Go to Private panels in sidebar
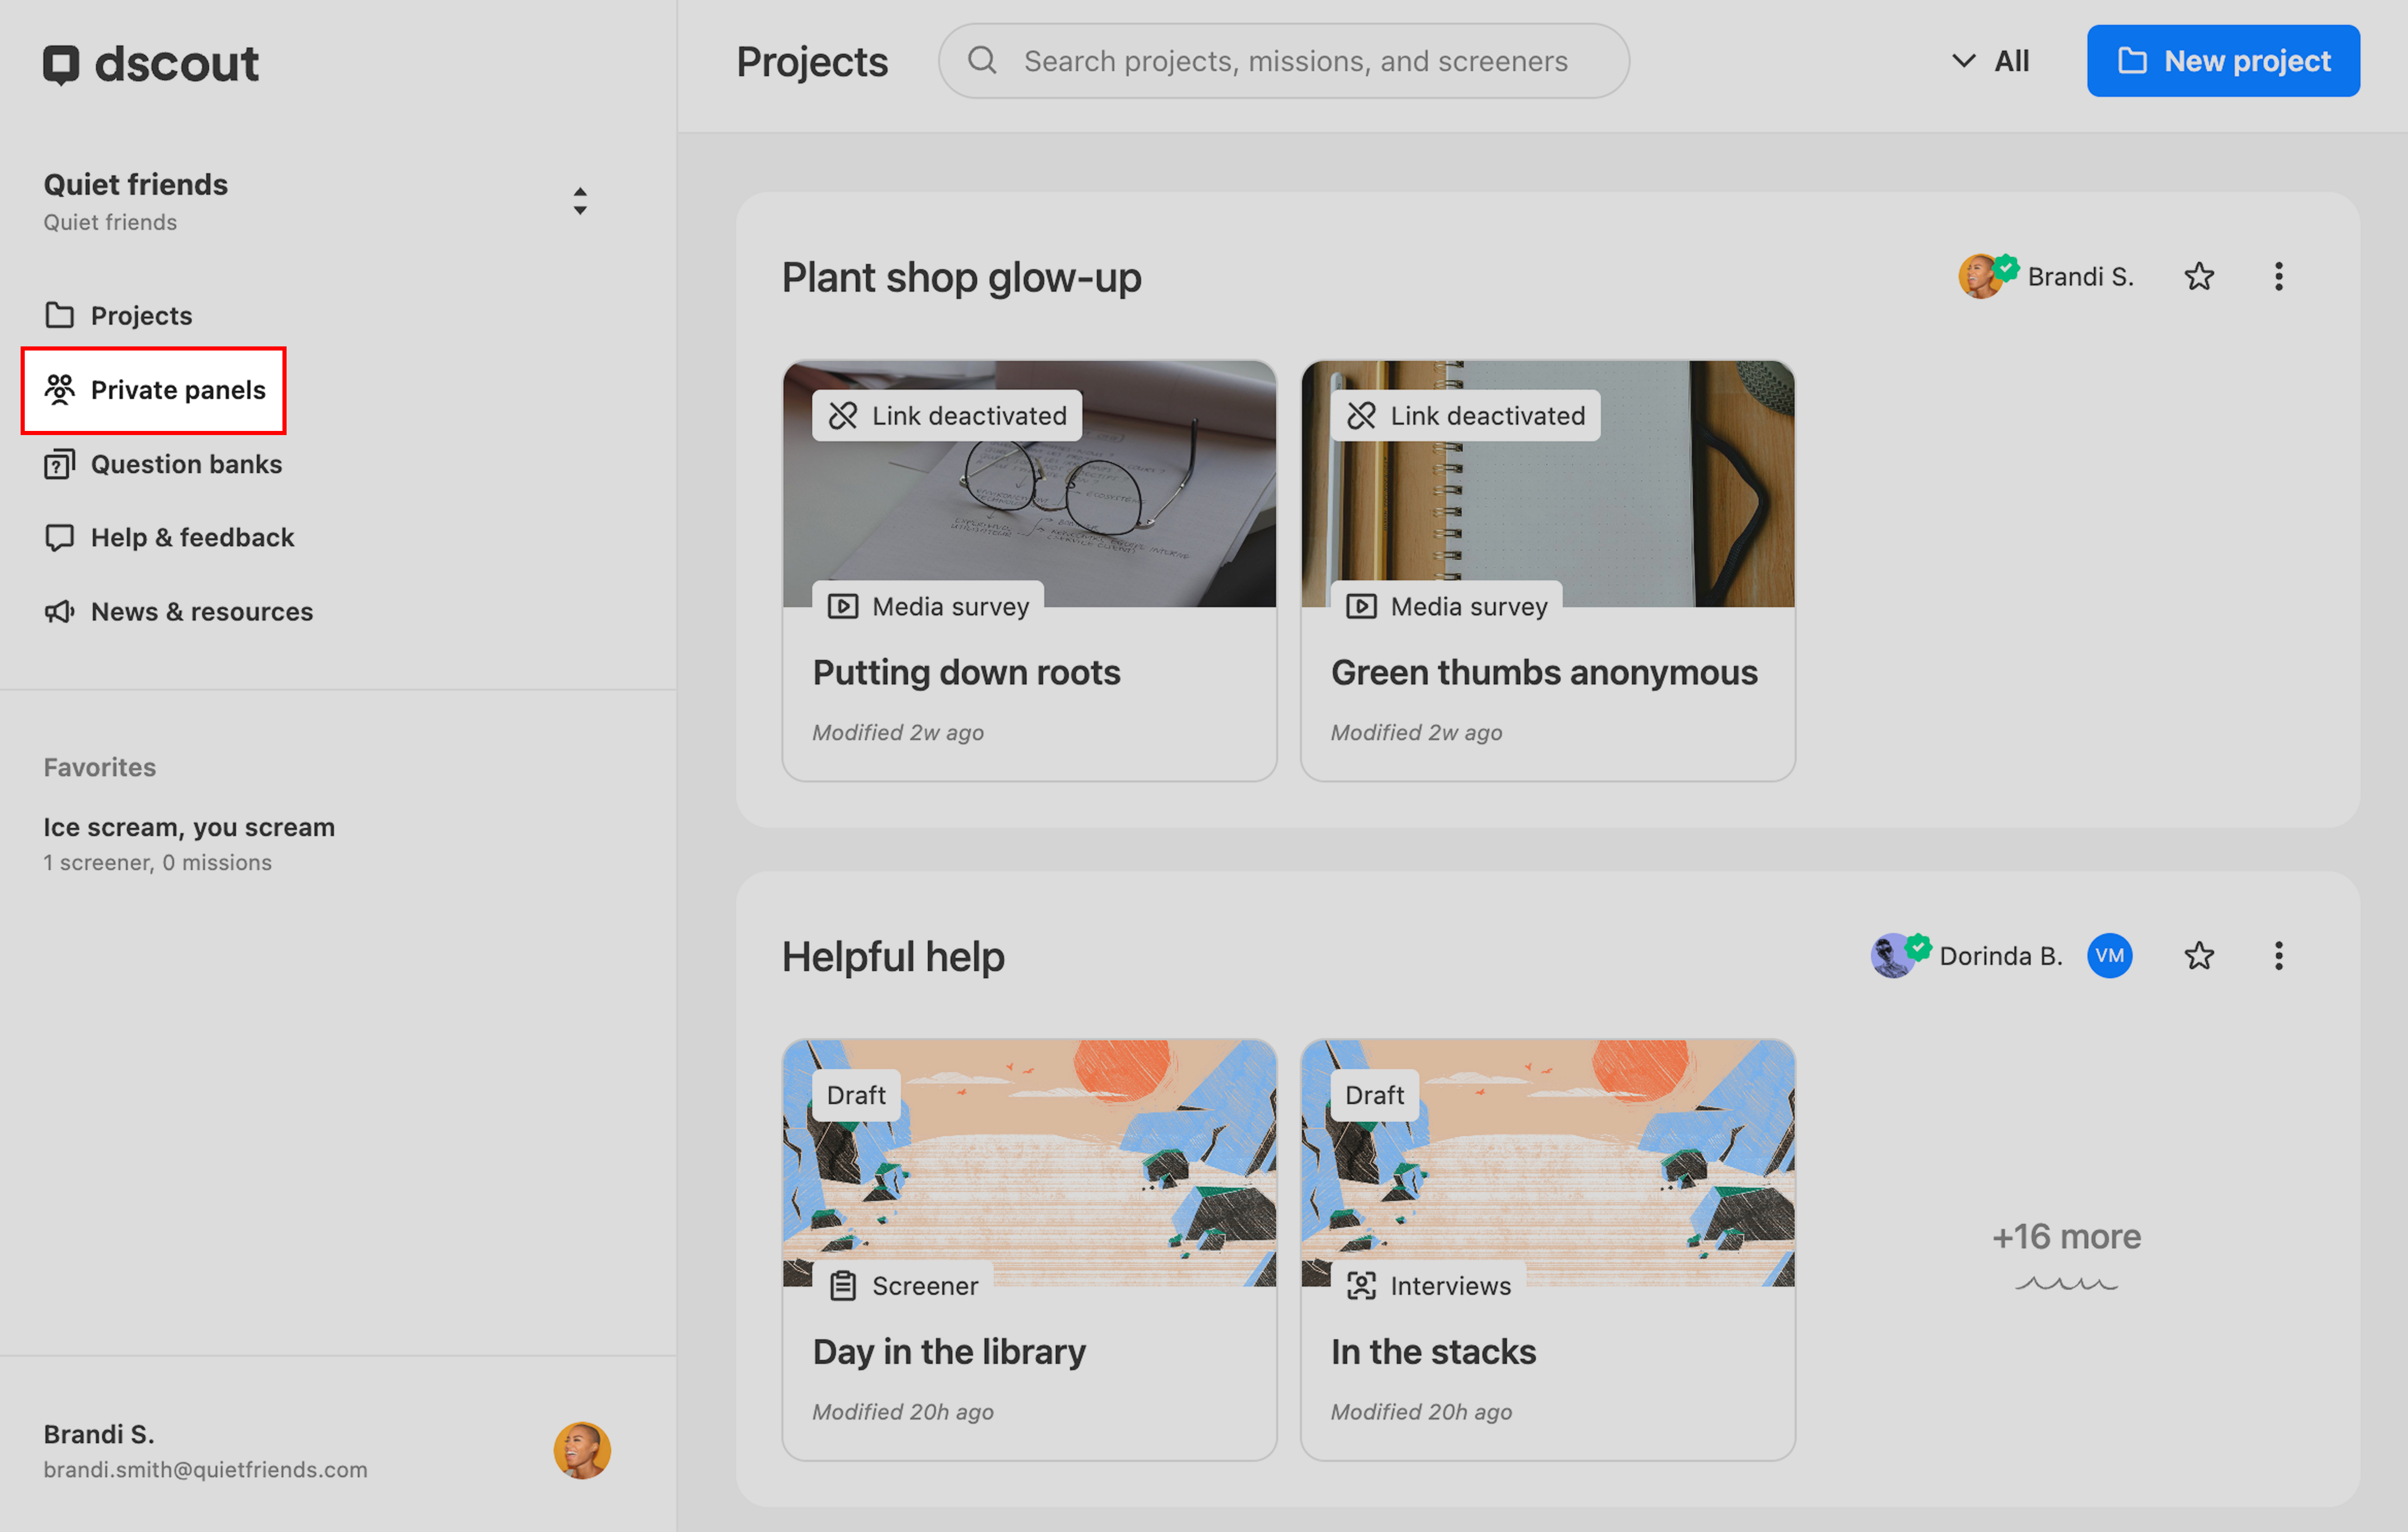Viewport: 2408px width, 1532px height. [x=154, y=390]
